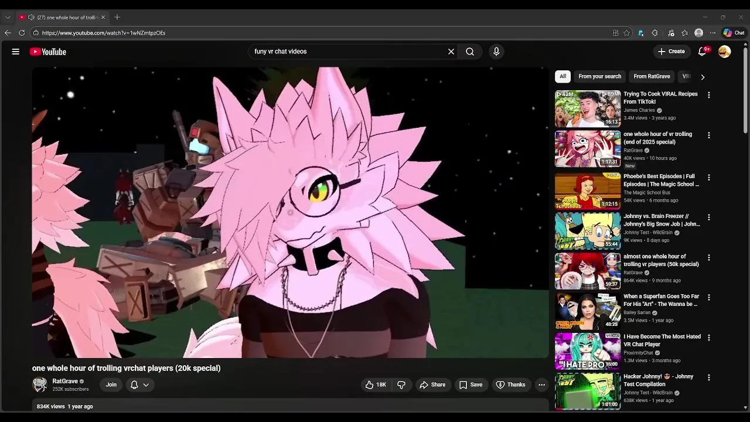Share this video
This screenshot has width=750, height=422.
coord(432,384)
